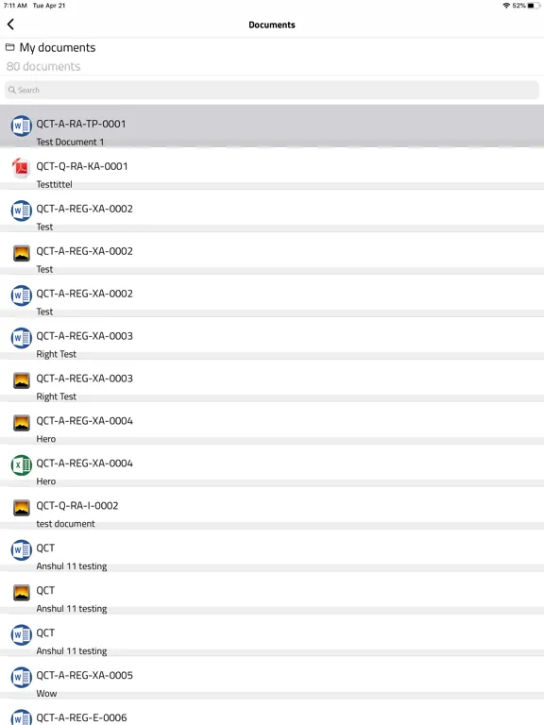The width and height of the screenshot is (544, 725).
Task: Tap the 7:11 AM clock
Action: 15,6
